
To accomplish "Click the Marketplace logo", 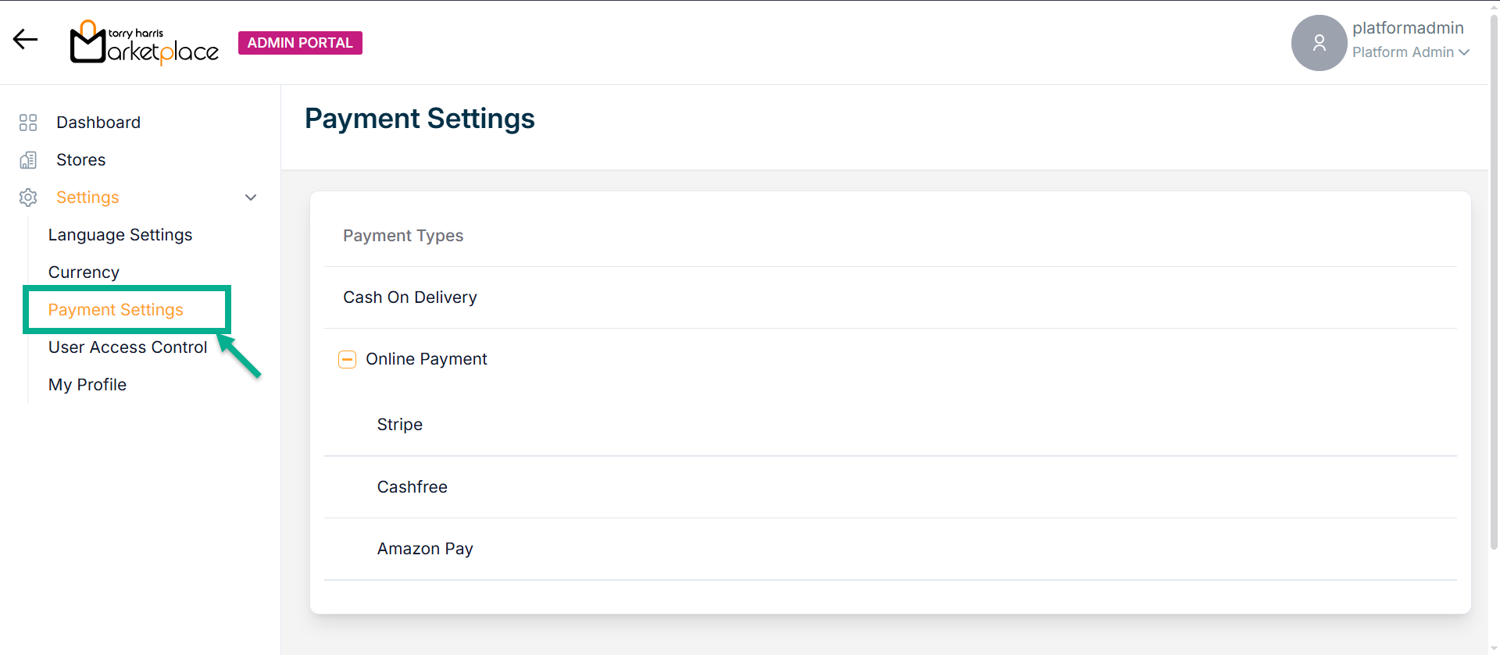I will pos(145,43).
